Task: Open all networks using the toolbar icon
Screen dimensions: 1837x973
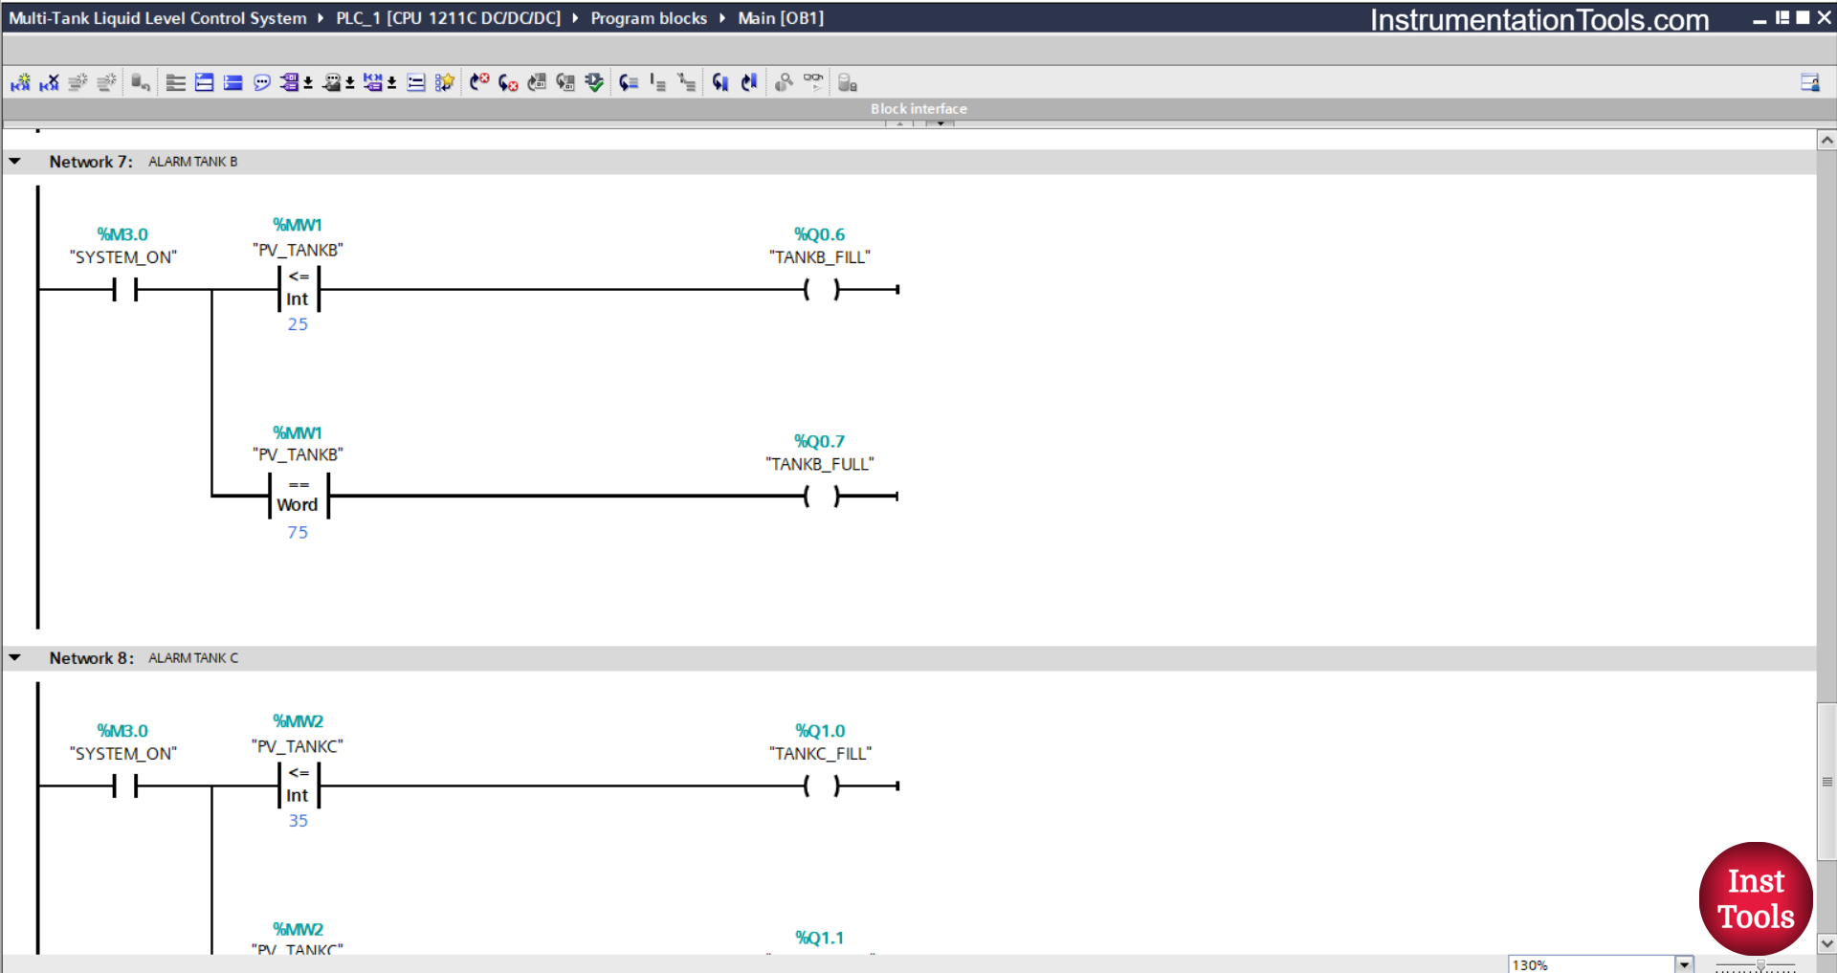Action: (x=204, y=82)
